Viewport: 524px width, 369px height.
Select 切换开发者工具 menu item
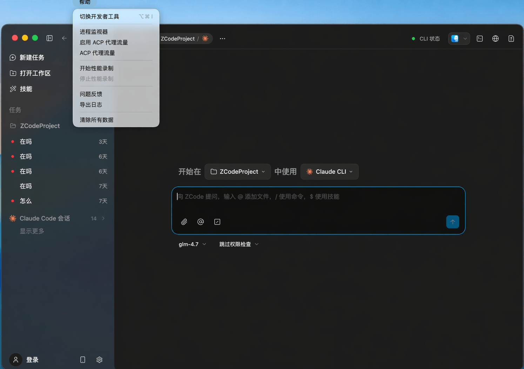(x=99, y=16)
